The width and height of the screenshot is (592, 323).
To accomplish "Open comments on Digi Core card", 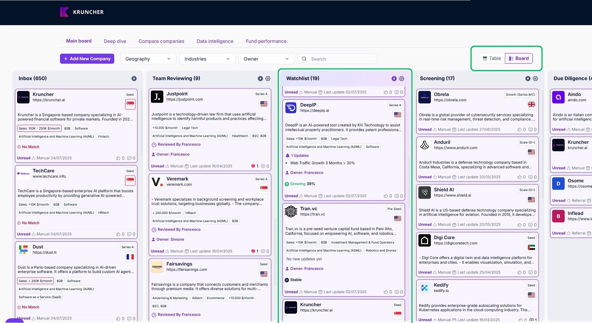I will point(530,273).
